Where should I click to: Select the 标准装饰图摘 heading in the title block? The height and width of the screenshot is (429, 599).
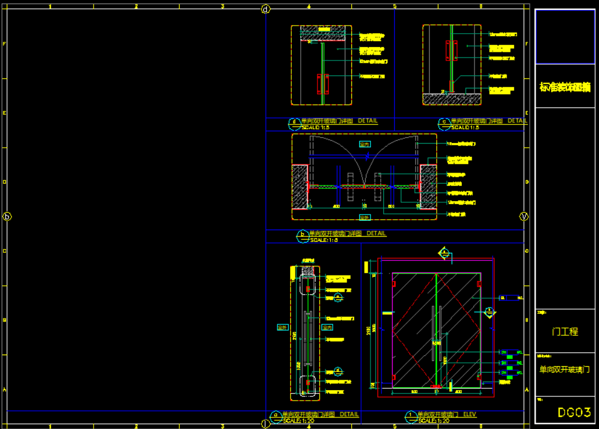click(x=565, y=88)
